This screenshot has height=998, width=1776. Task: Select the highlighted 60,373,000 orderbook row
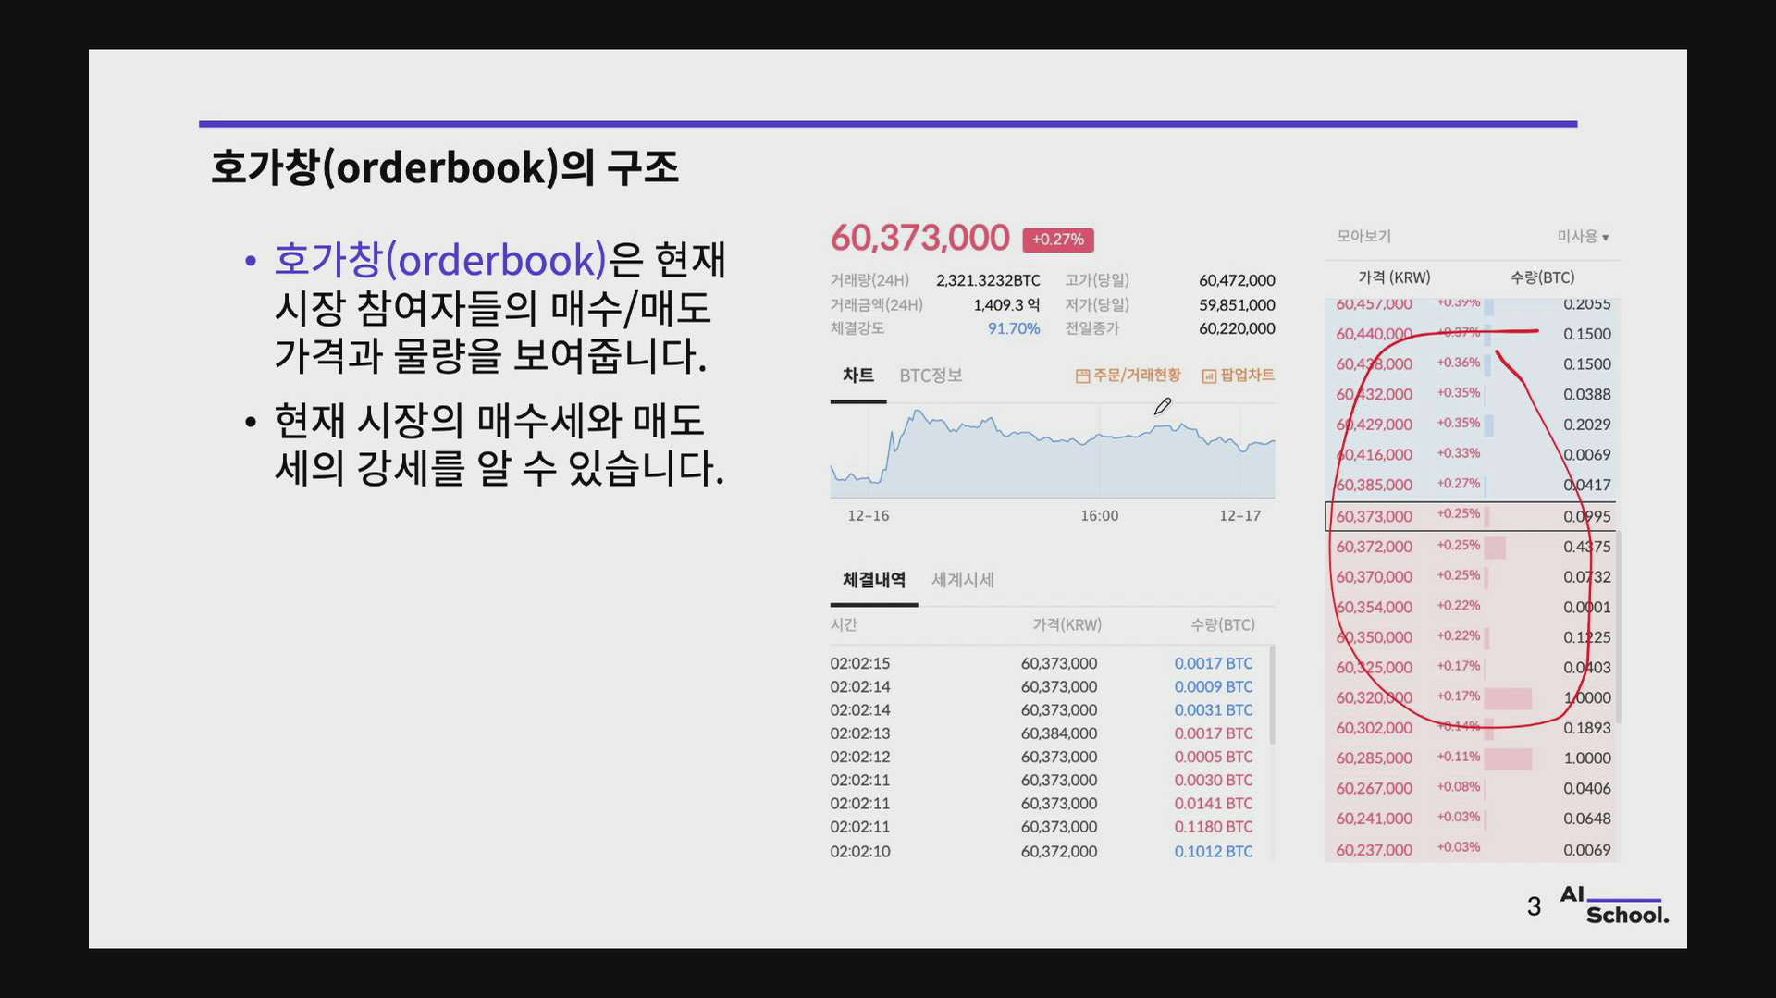(x=1471, y=516)
